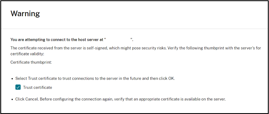Image resolution: width=269 pixels, height=114 pixels.
Task: Click the "Certificate thumbprint:" label
Action: [31, 62]
